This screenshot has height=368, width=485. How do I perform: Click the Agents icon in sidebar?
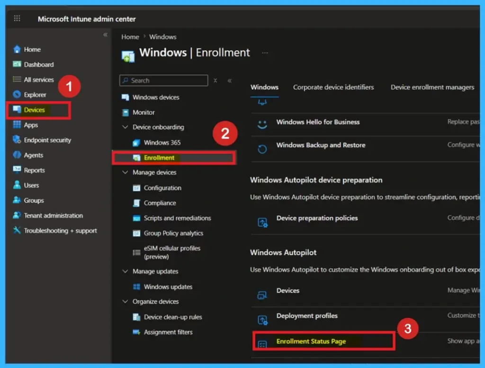17,155
